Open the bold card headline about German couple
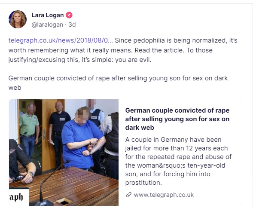The height and width of the screenshot is (208, 253). pos(177,119)
